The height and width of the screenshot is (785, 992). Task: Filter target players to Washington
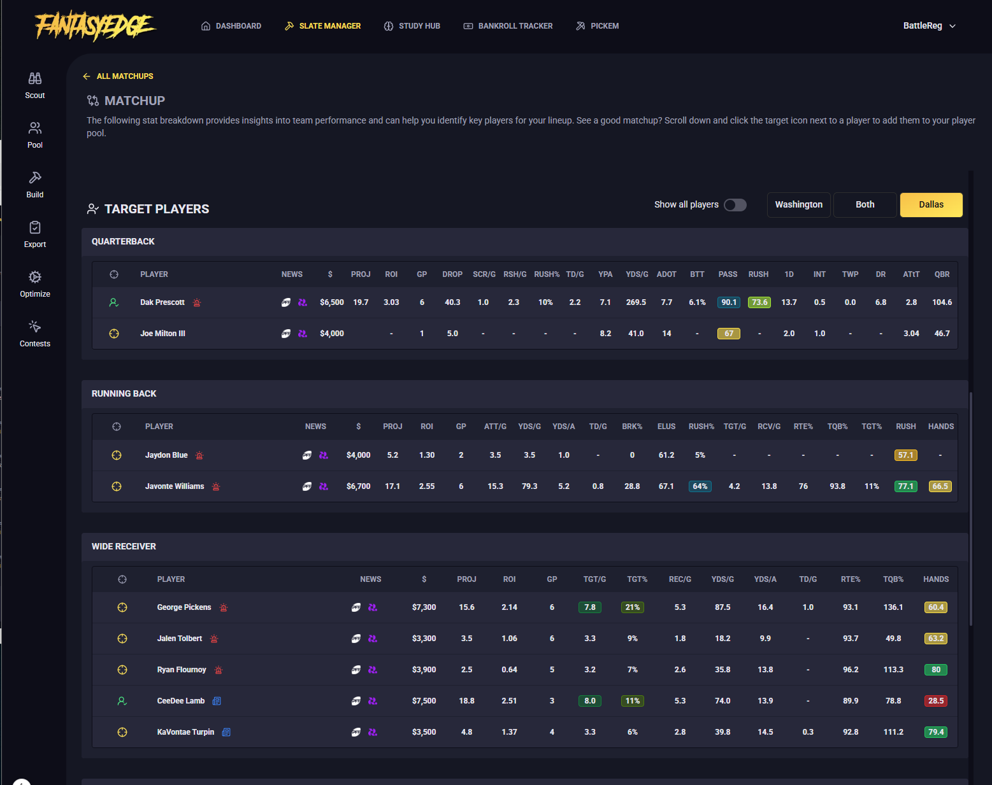pyautogui.click(x=799, y=205)
